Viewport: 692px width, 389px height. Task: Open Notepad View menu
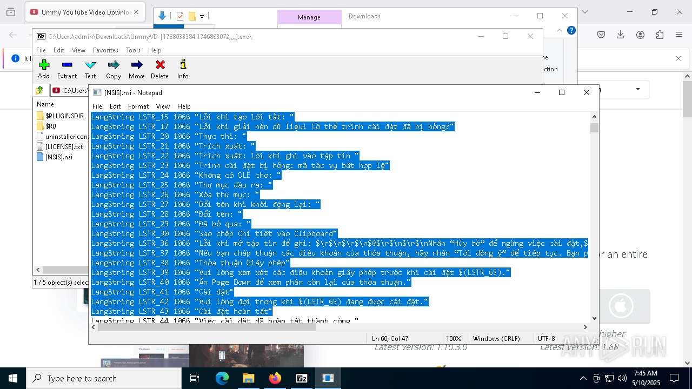163,106
